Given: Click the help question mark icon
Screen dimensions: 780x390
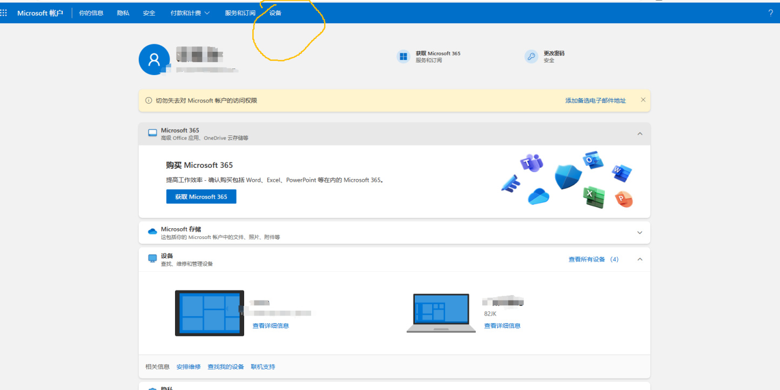Looking at the screenshot, I should (x=770, y=13).
